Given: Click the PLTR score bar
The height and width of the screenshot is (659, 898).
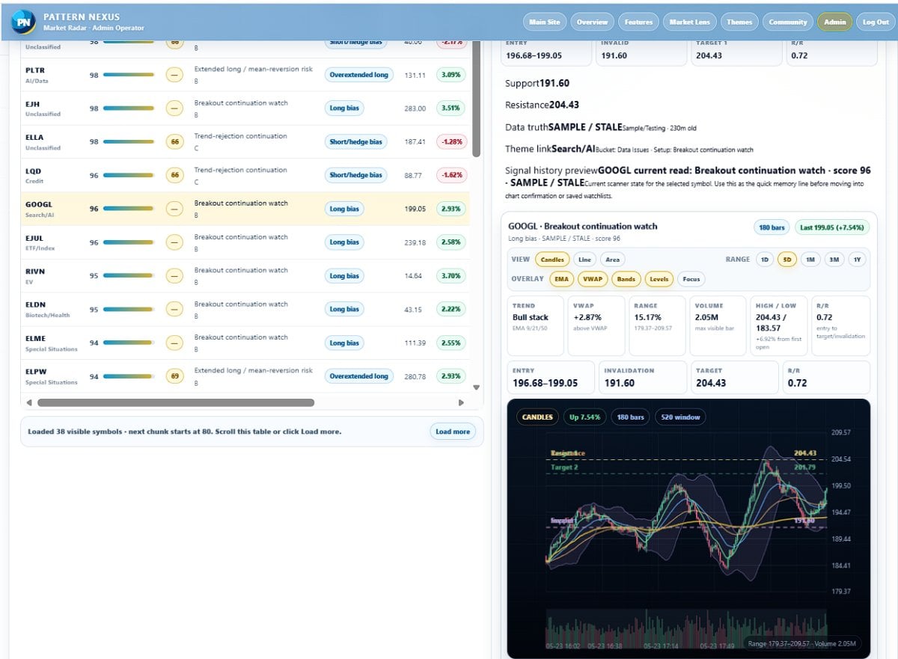Looking at the screenshot, I should [x=129, y=75].
